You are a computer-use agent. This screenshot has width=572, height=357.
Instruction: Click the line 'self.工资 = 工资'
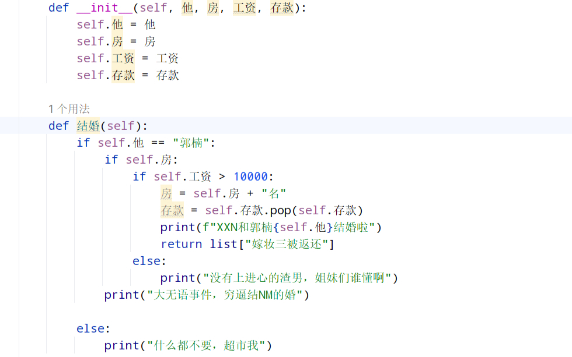click(127, 58)
